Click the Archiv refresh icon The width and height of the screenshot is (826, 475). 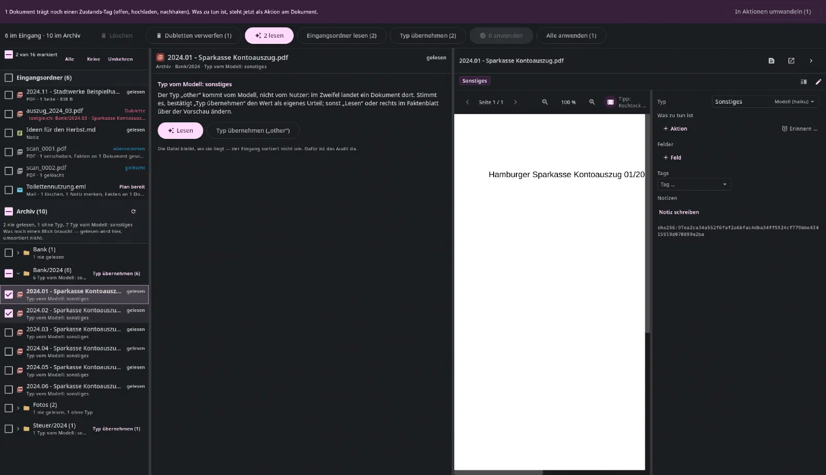coord(133,211)
